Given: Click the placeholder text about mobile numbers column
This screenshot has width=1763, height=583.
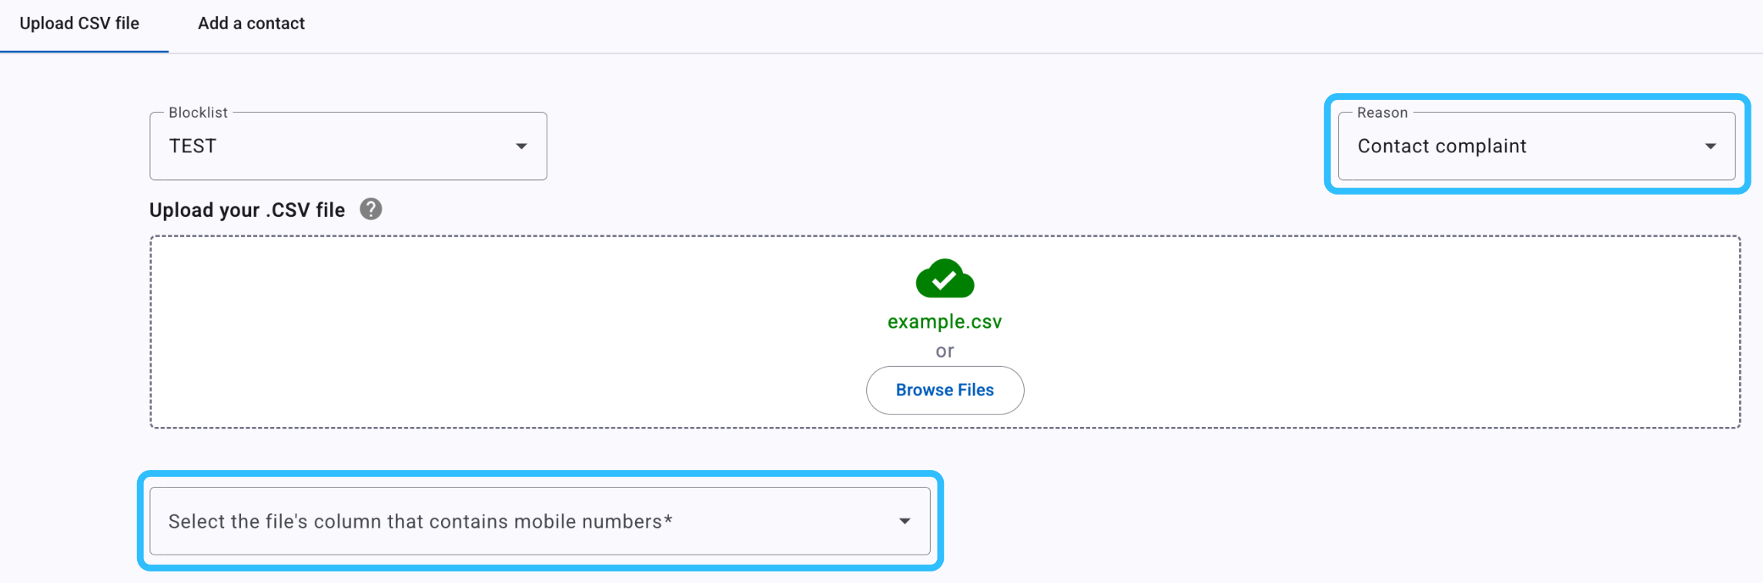Looking at the screenshot, I should click(x=420, y=521).
